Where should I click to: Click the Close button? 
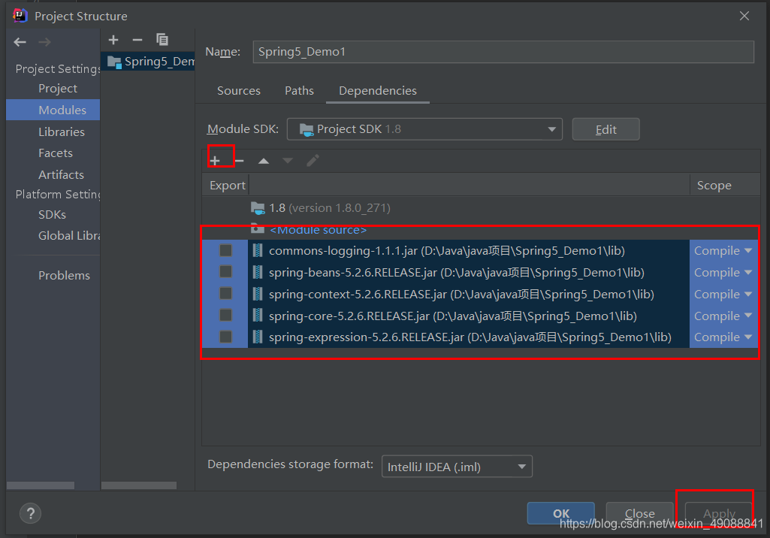(x=639, y=513)
